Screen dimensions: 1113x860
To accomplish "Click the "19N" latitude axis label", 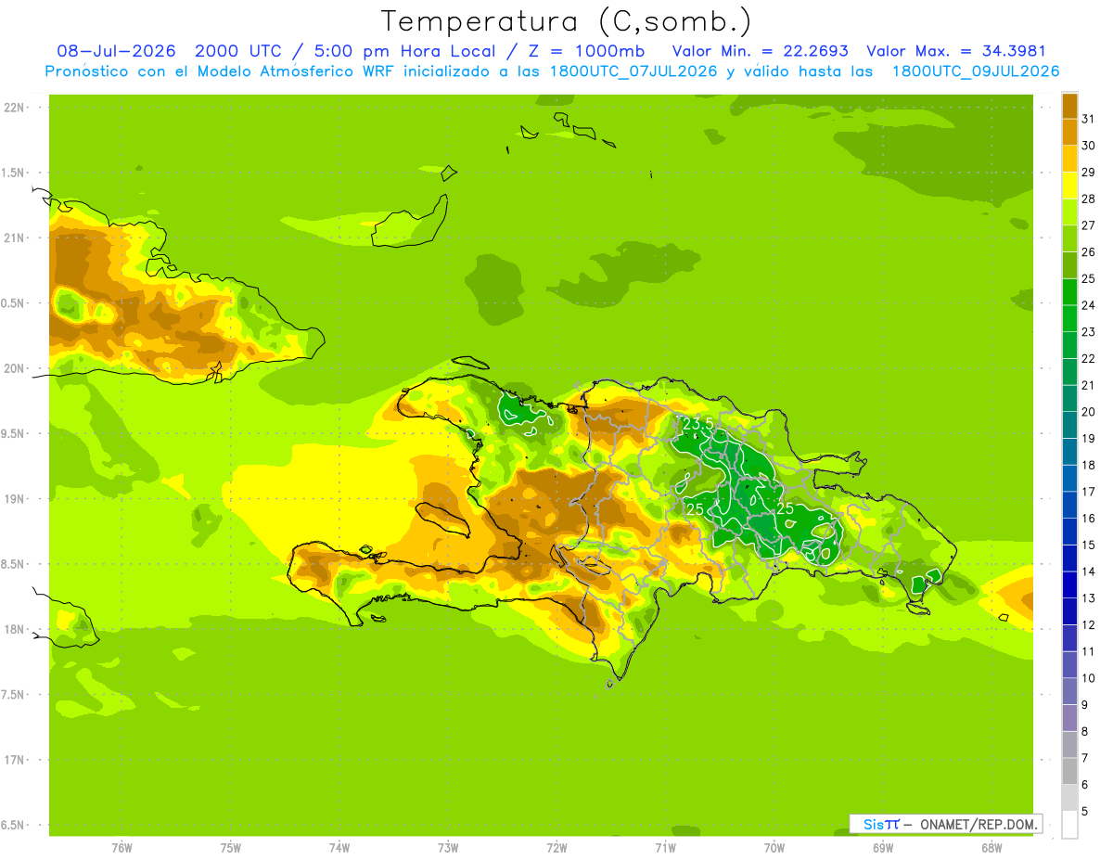I will point(14,498).
